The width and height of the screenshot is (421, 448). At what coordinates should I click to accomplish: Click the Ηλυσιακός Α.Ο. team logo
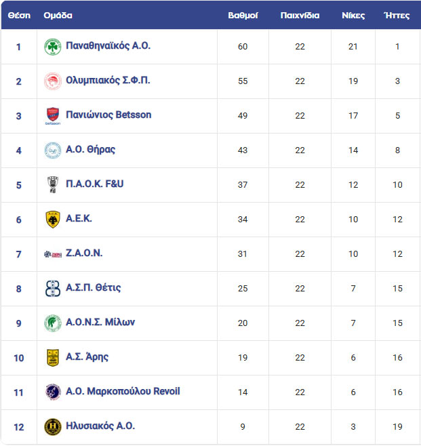(53, 427)
